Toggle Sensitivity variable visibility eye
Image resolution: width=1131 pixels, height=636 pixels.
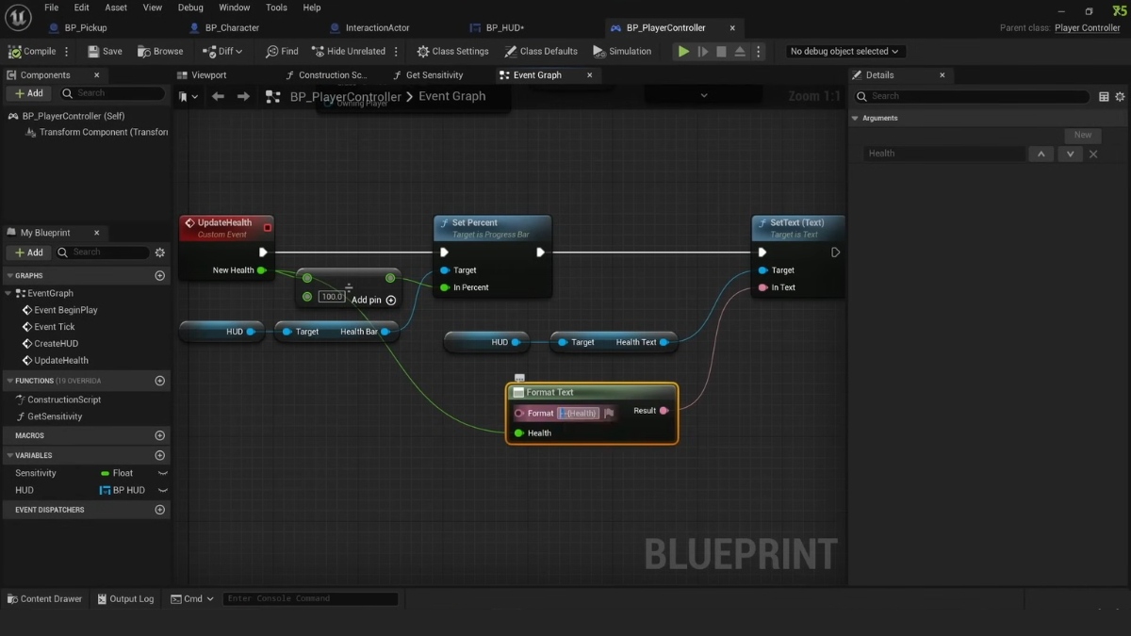point(162,473)
